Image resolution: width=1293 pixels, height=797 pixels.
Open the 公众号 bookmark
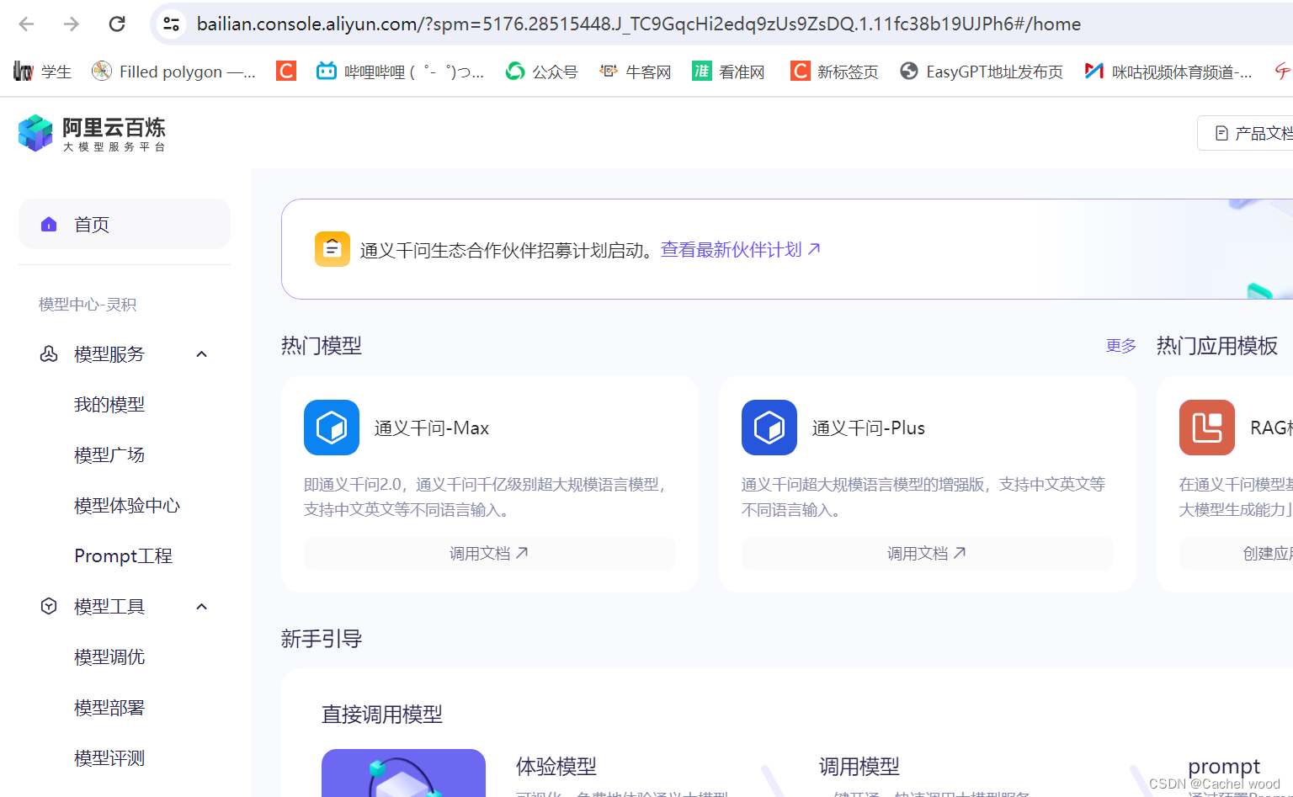(541, 72)
